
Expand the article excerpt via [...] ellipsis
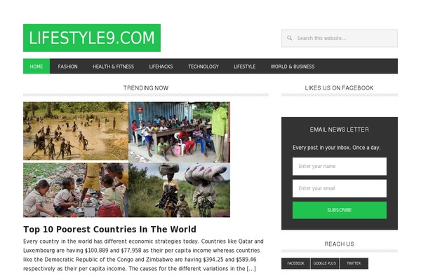(251, 269)
